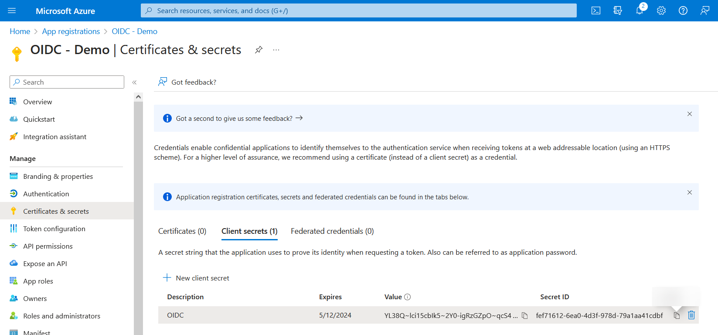Open the help question mark icon
718x335 pixels.
[683, 11]
